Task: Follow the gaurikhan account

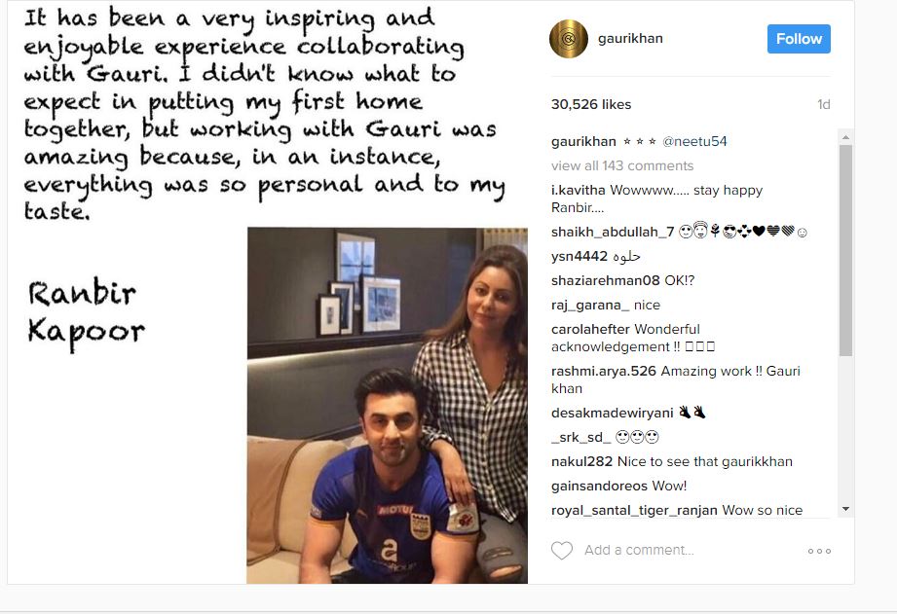Action: 799,39
